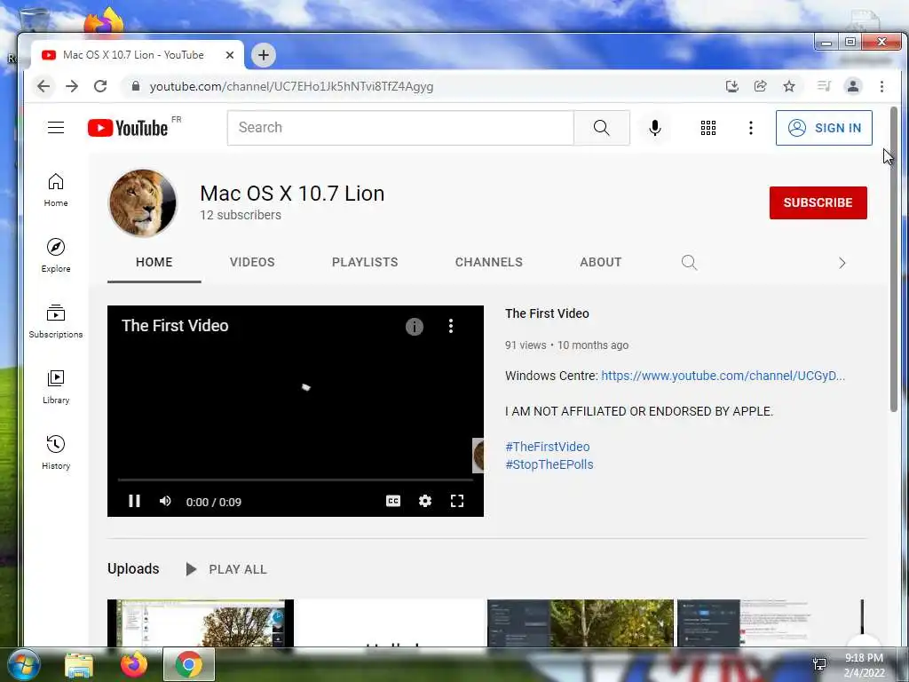Close the Mac OS X Lion tab
This screenshot has width=909, height=682.
click(x=230, y=55)
